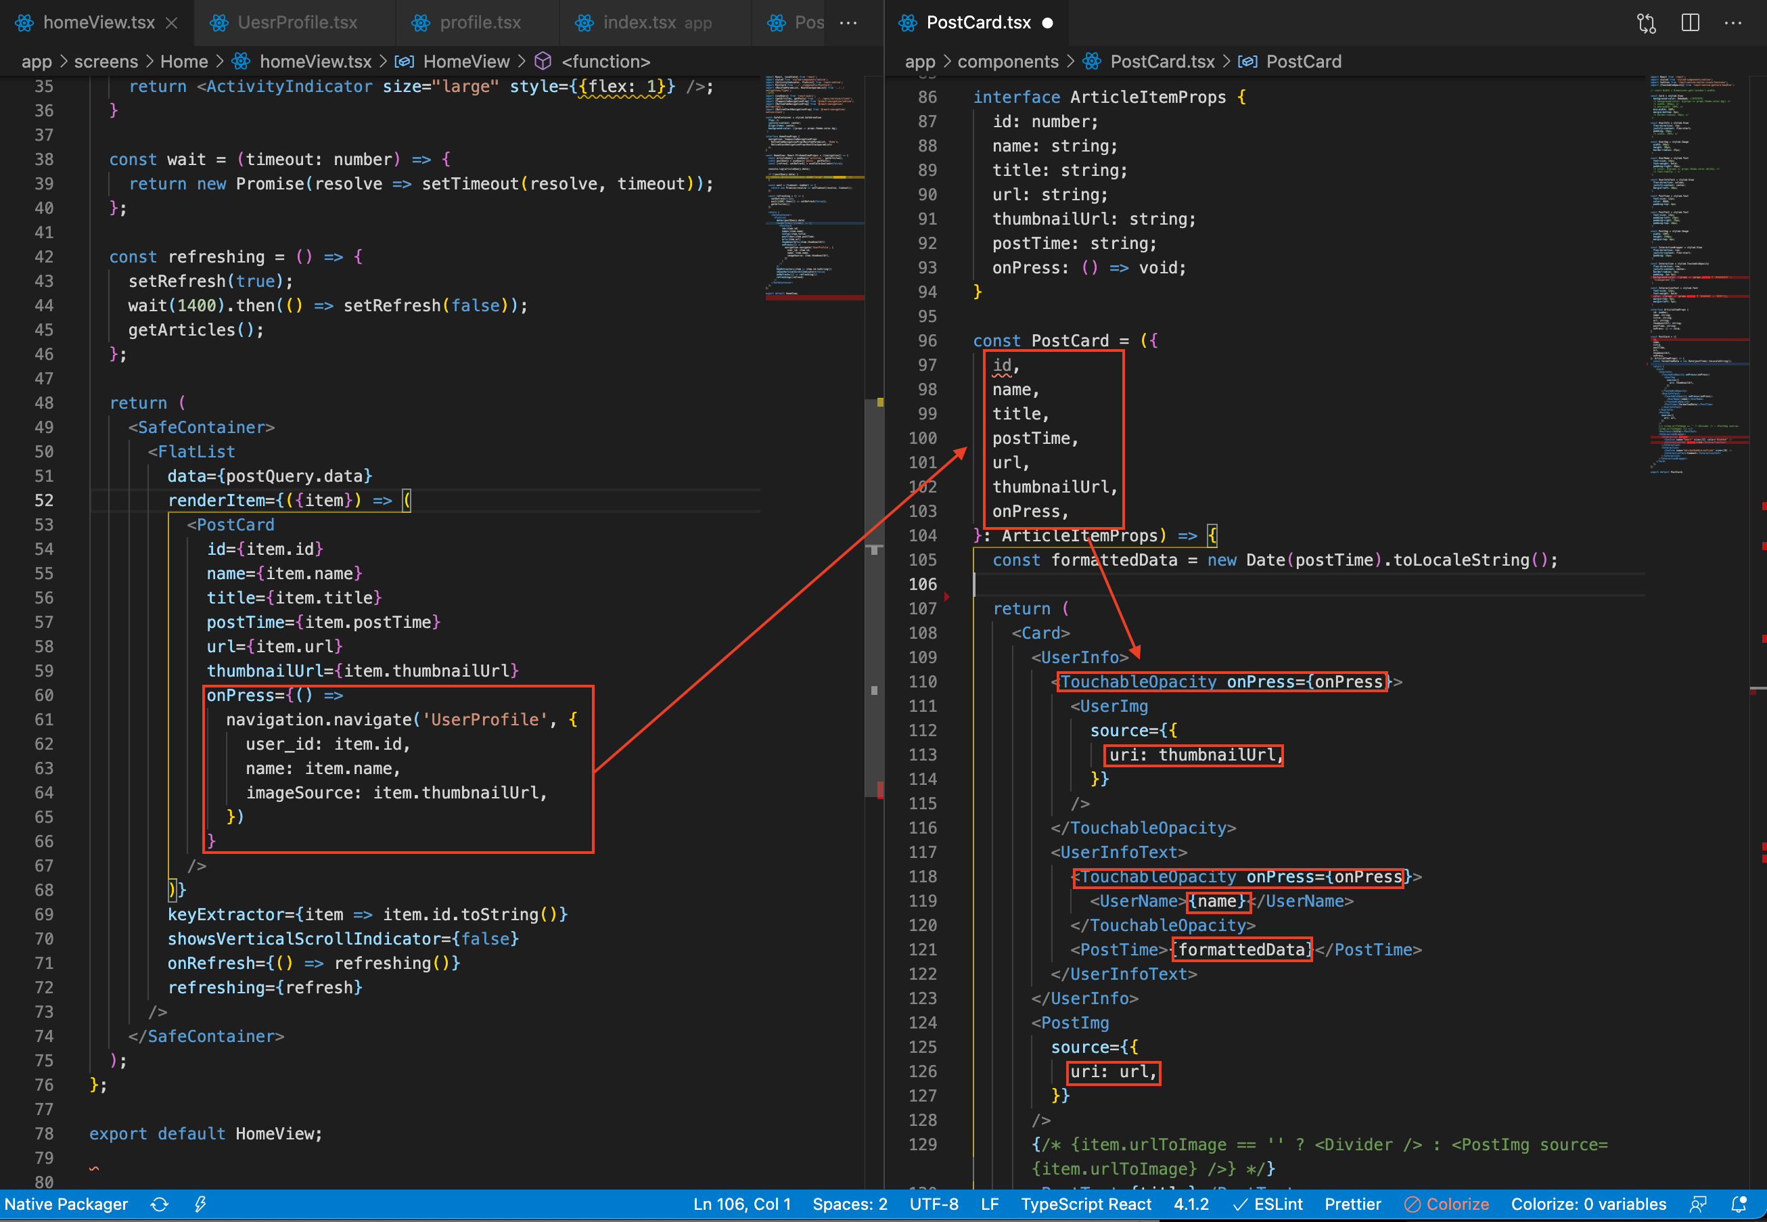
Task: Click the feedback icon in status bar
Action: click(x=1698, y=1204)
